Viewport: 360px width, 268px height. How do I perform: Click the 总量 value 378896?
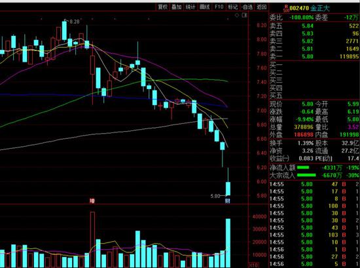(304, 127)
